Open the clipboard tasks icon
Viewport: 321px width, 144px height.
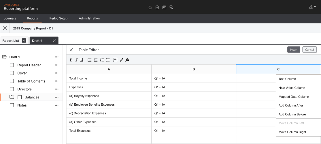pos(157,7)
